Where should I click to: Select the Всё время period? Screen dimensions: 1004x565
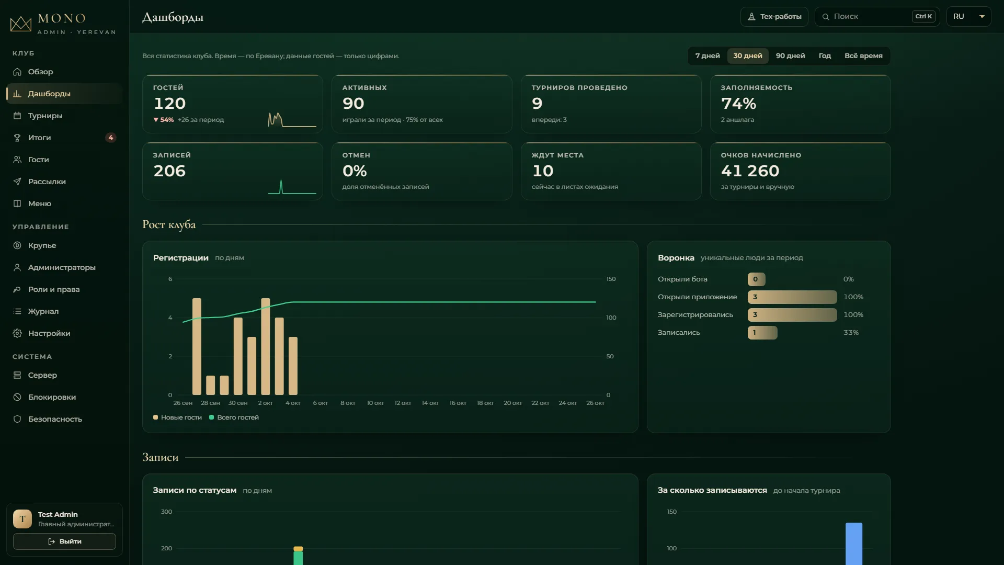[863, 56]
